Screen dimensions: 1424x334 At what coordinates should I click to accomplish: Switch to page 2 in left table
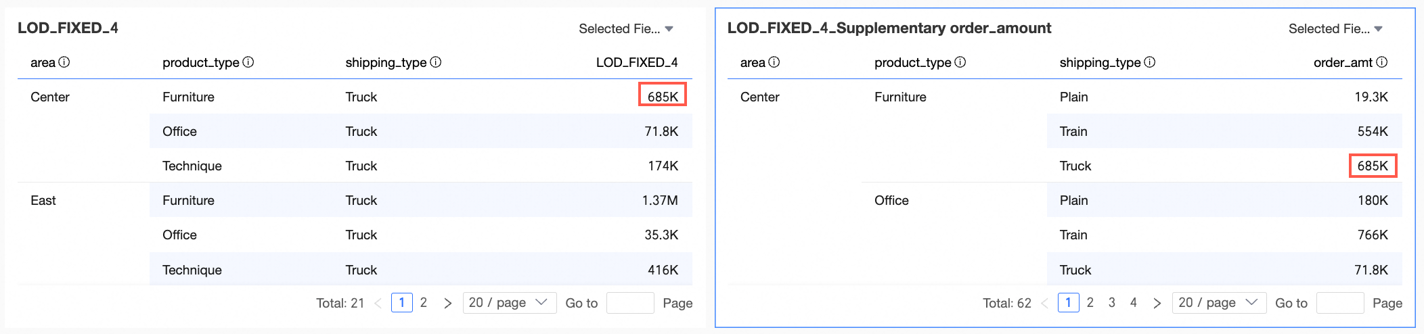(x=424, y=302)
